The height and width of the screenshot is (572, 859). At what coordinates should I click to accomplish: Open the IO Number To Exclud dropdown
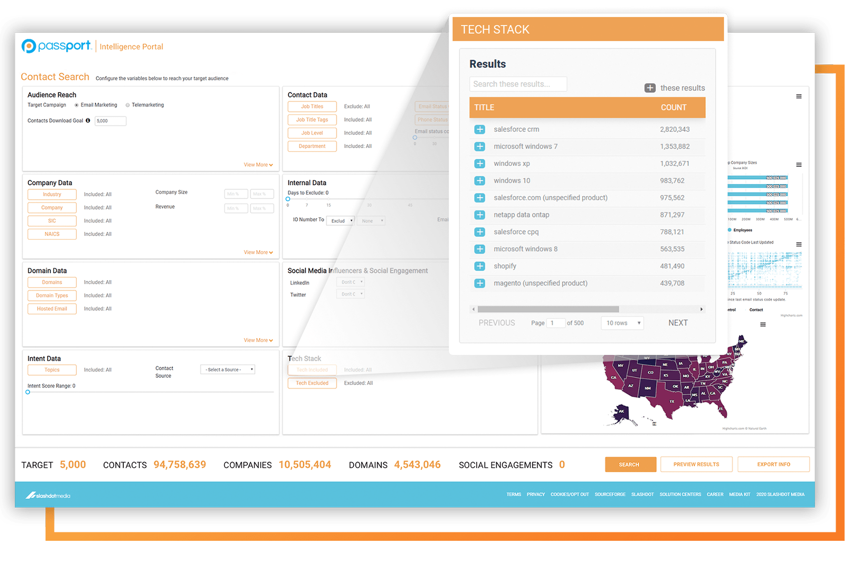point(340,221)
